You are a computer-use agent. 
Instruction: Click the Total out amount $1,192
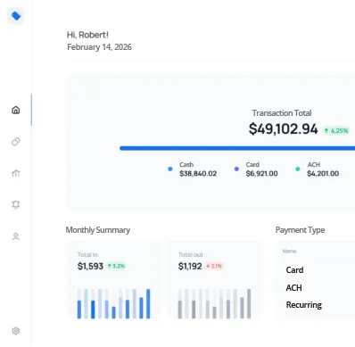point(190,266)
